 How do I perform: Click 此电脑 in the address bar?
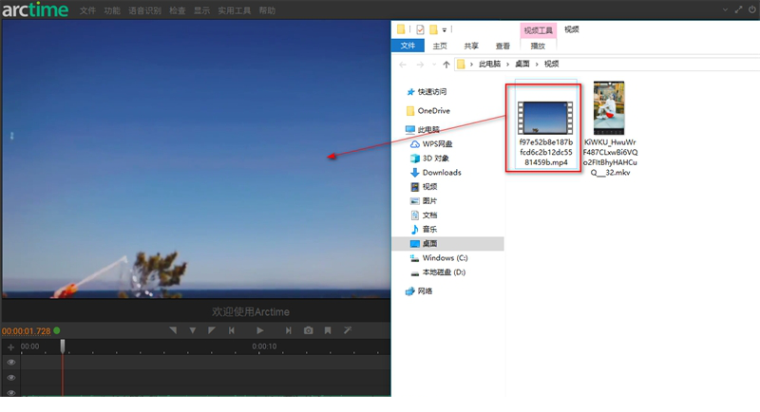489,64
